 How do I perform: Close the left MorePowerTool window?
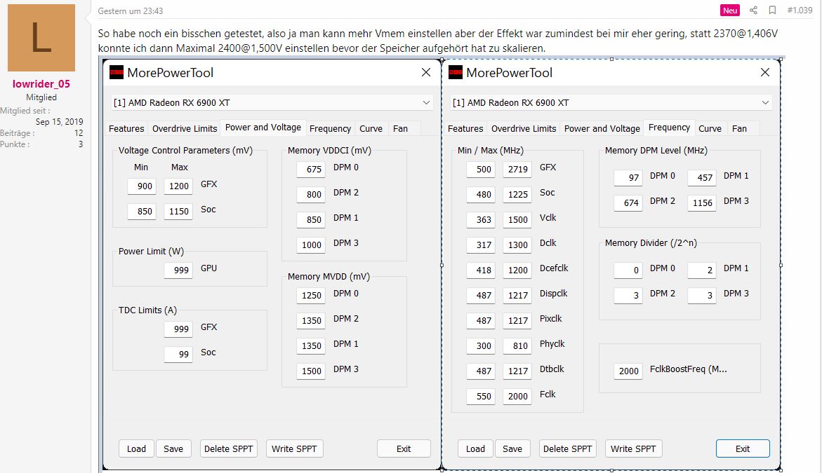[x=426, y=73]
